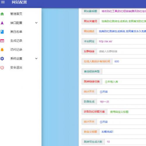Click the 网站描述 input field
Viewport: 146px width, 146px height.
coord(121,31)
